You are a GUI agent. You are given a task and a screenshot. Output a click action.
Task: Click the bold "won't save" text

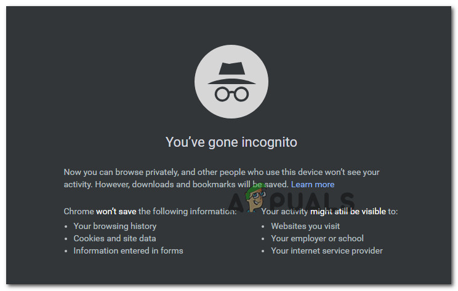(116, 211)
